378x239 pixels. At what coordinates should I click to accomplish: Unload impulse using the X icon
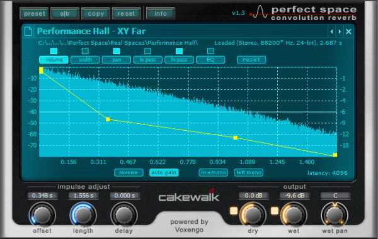pos(348,31)
